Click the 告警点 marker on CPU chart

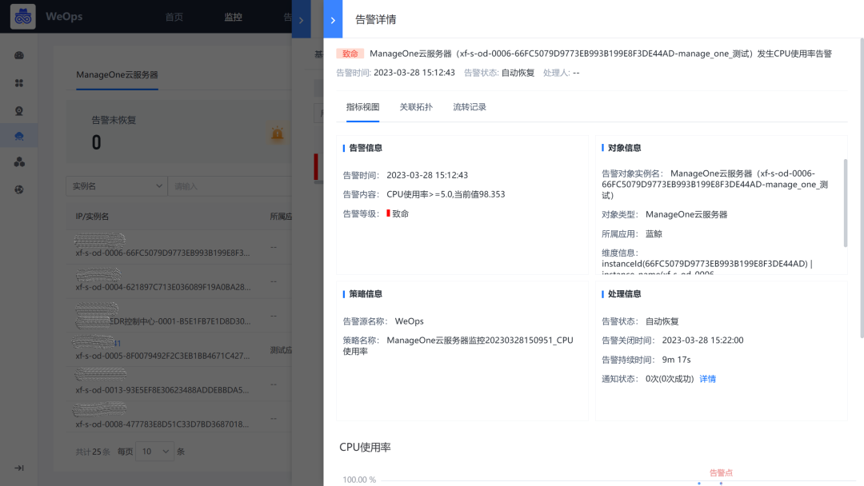pos(721,472)
